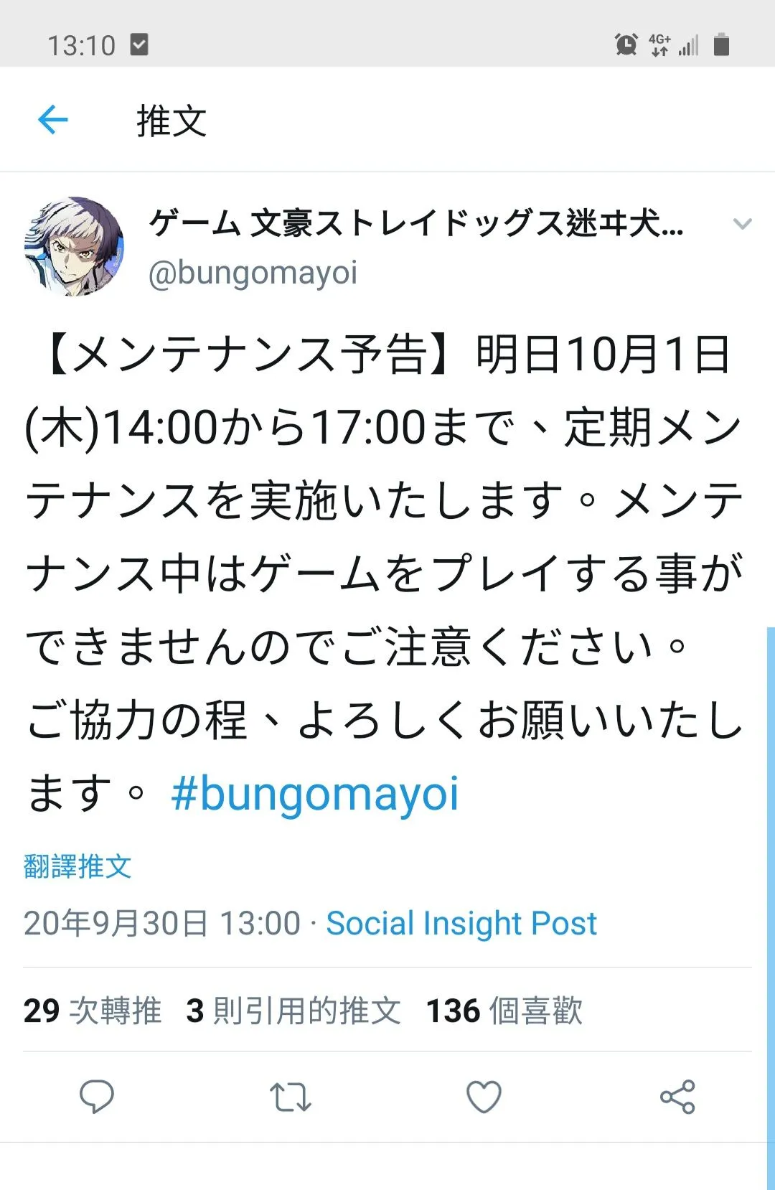The image size is (775, 1190).
Task: Open the share icon
Action: click(677, 1097)
